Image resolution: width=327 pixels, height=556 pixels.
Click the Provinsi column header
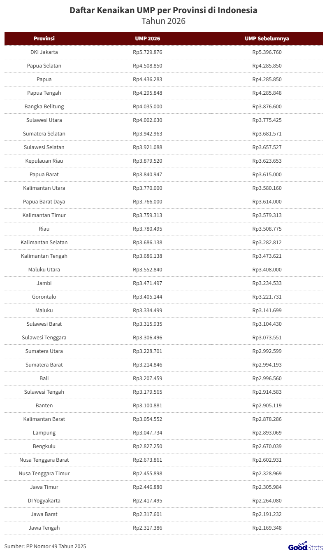point(44,39)
